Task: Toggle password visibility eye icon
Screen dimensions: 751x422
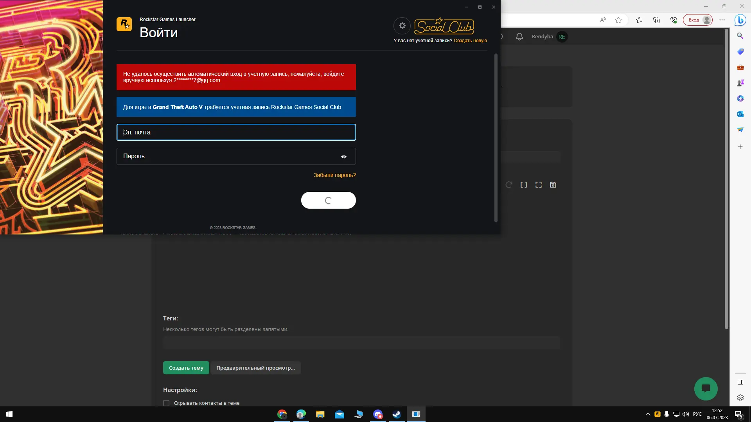Action: coord(344,157)
